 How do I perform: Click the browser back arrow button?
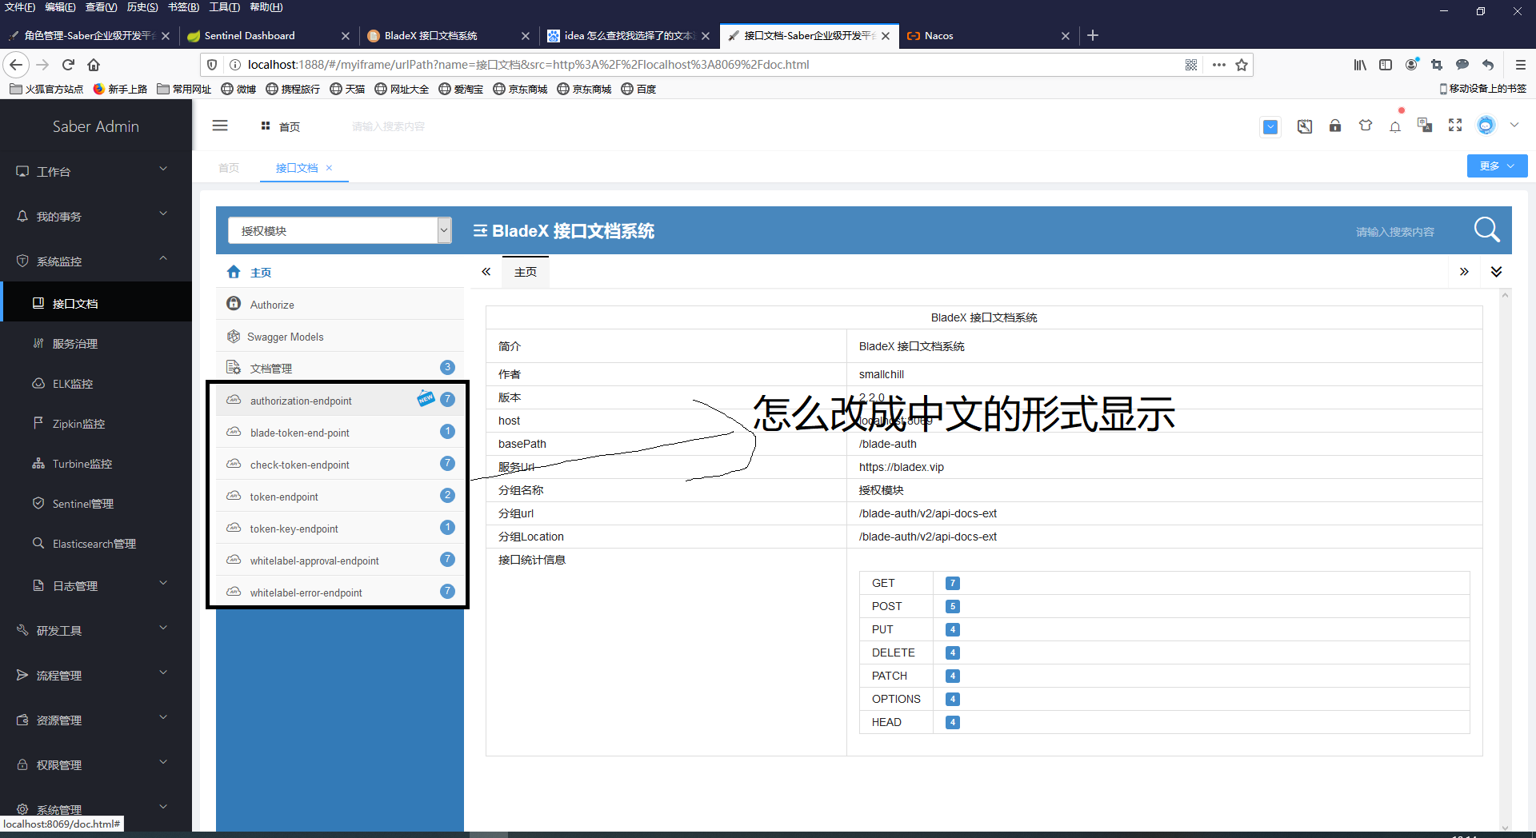[x=16, y=65]
